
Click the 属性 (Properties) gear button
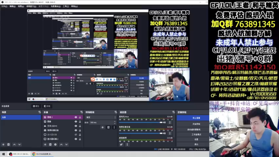point(36,106)
